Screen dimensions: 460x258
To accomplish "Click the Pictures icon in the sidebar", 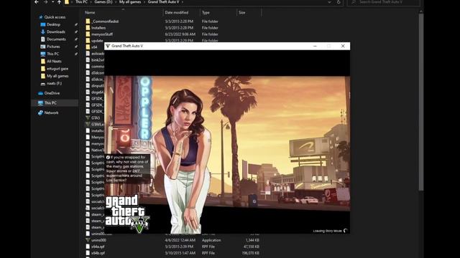I will point(43,47).
